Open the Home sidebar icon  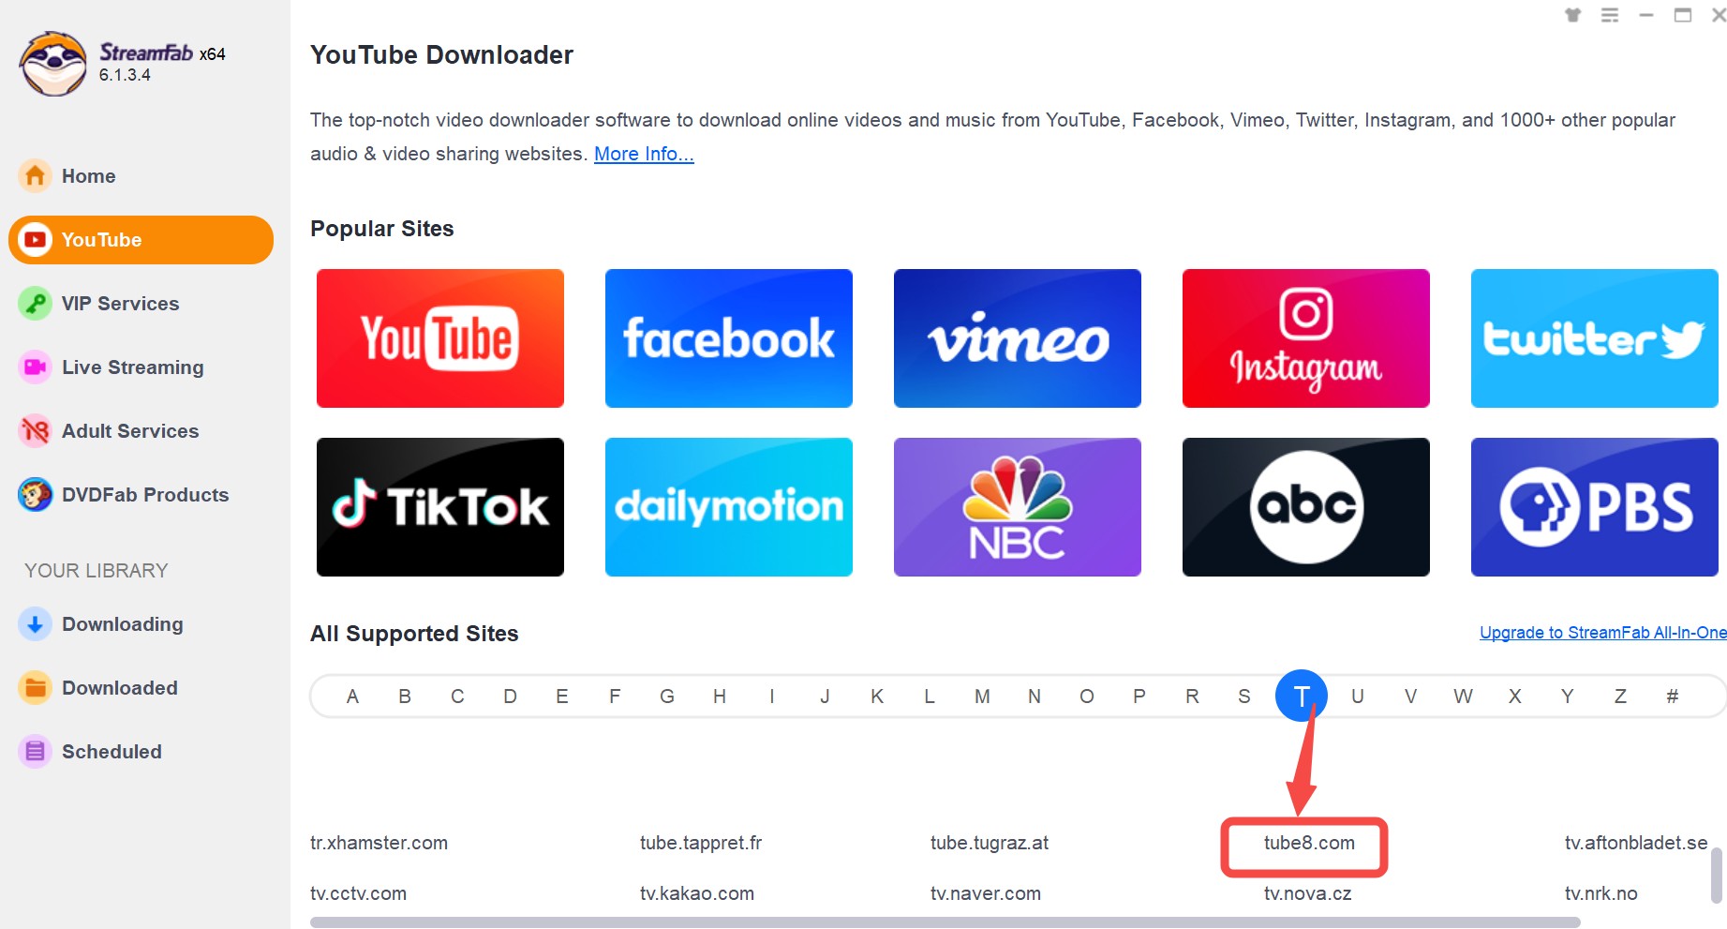pos(35,176)
